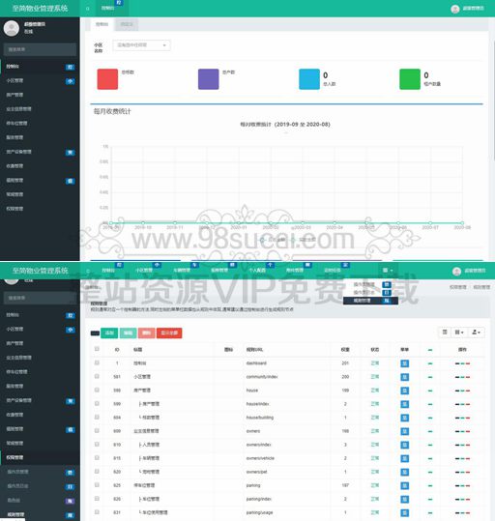Click search box in lower sidebar
495x521 pixels.
point(40,298)
